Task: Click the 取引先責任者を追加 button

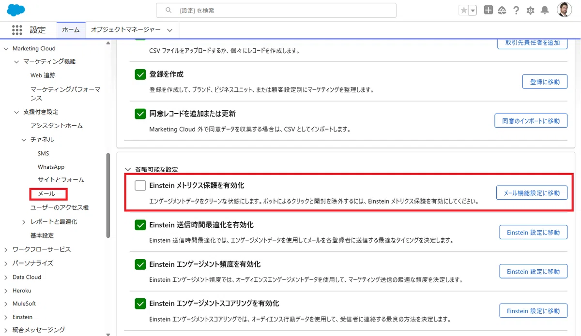Action: coord(532,43)
